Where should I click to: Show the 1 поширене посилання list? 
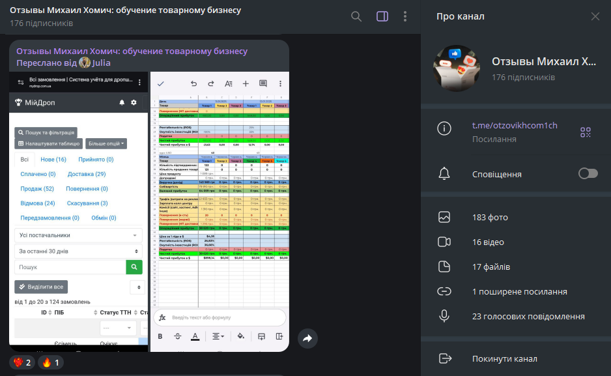pyautogui.click(x=519, y=292)
